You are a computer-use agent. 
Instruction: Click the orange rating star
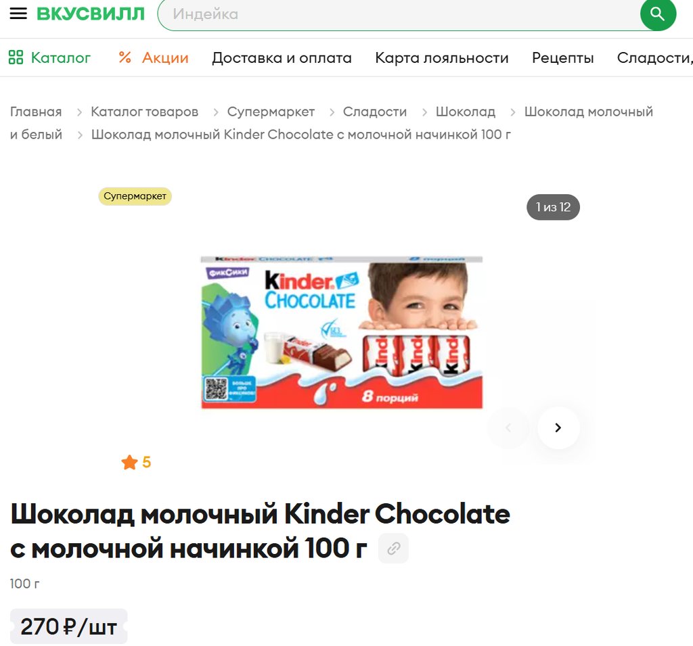(x=129, y=462)
